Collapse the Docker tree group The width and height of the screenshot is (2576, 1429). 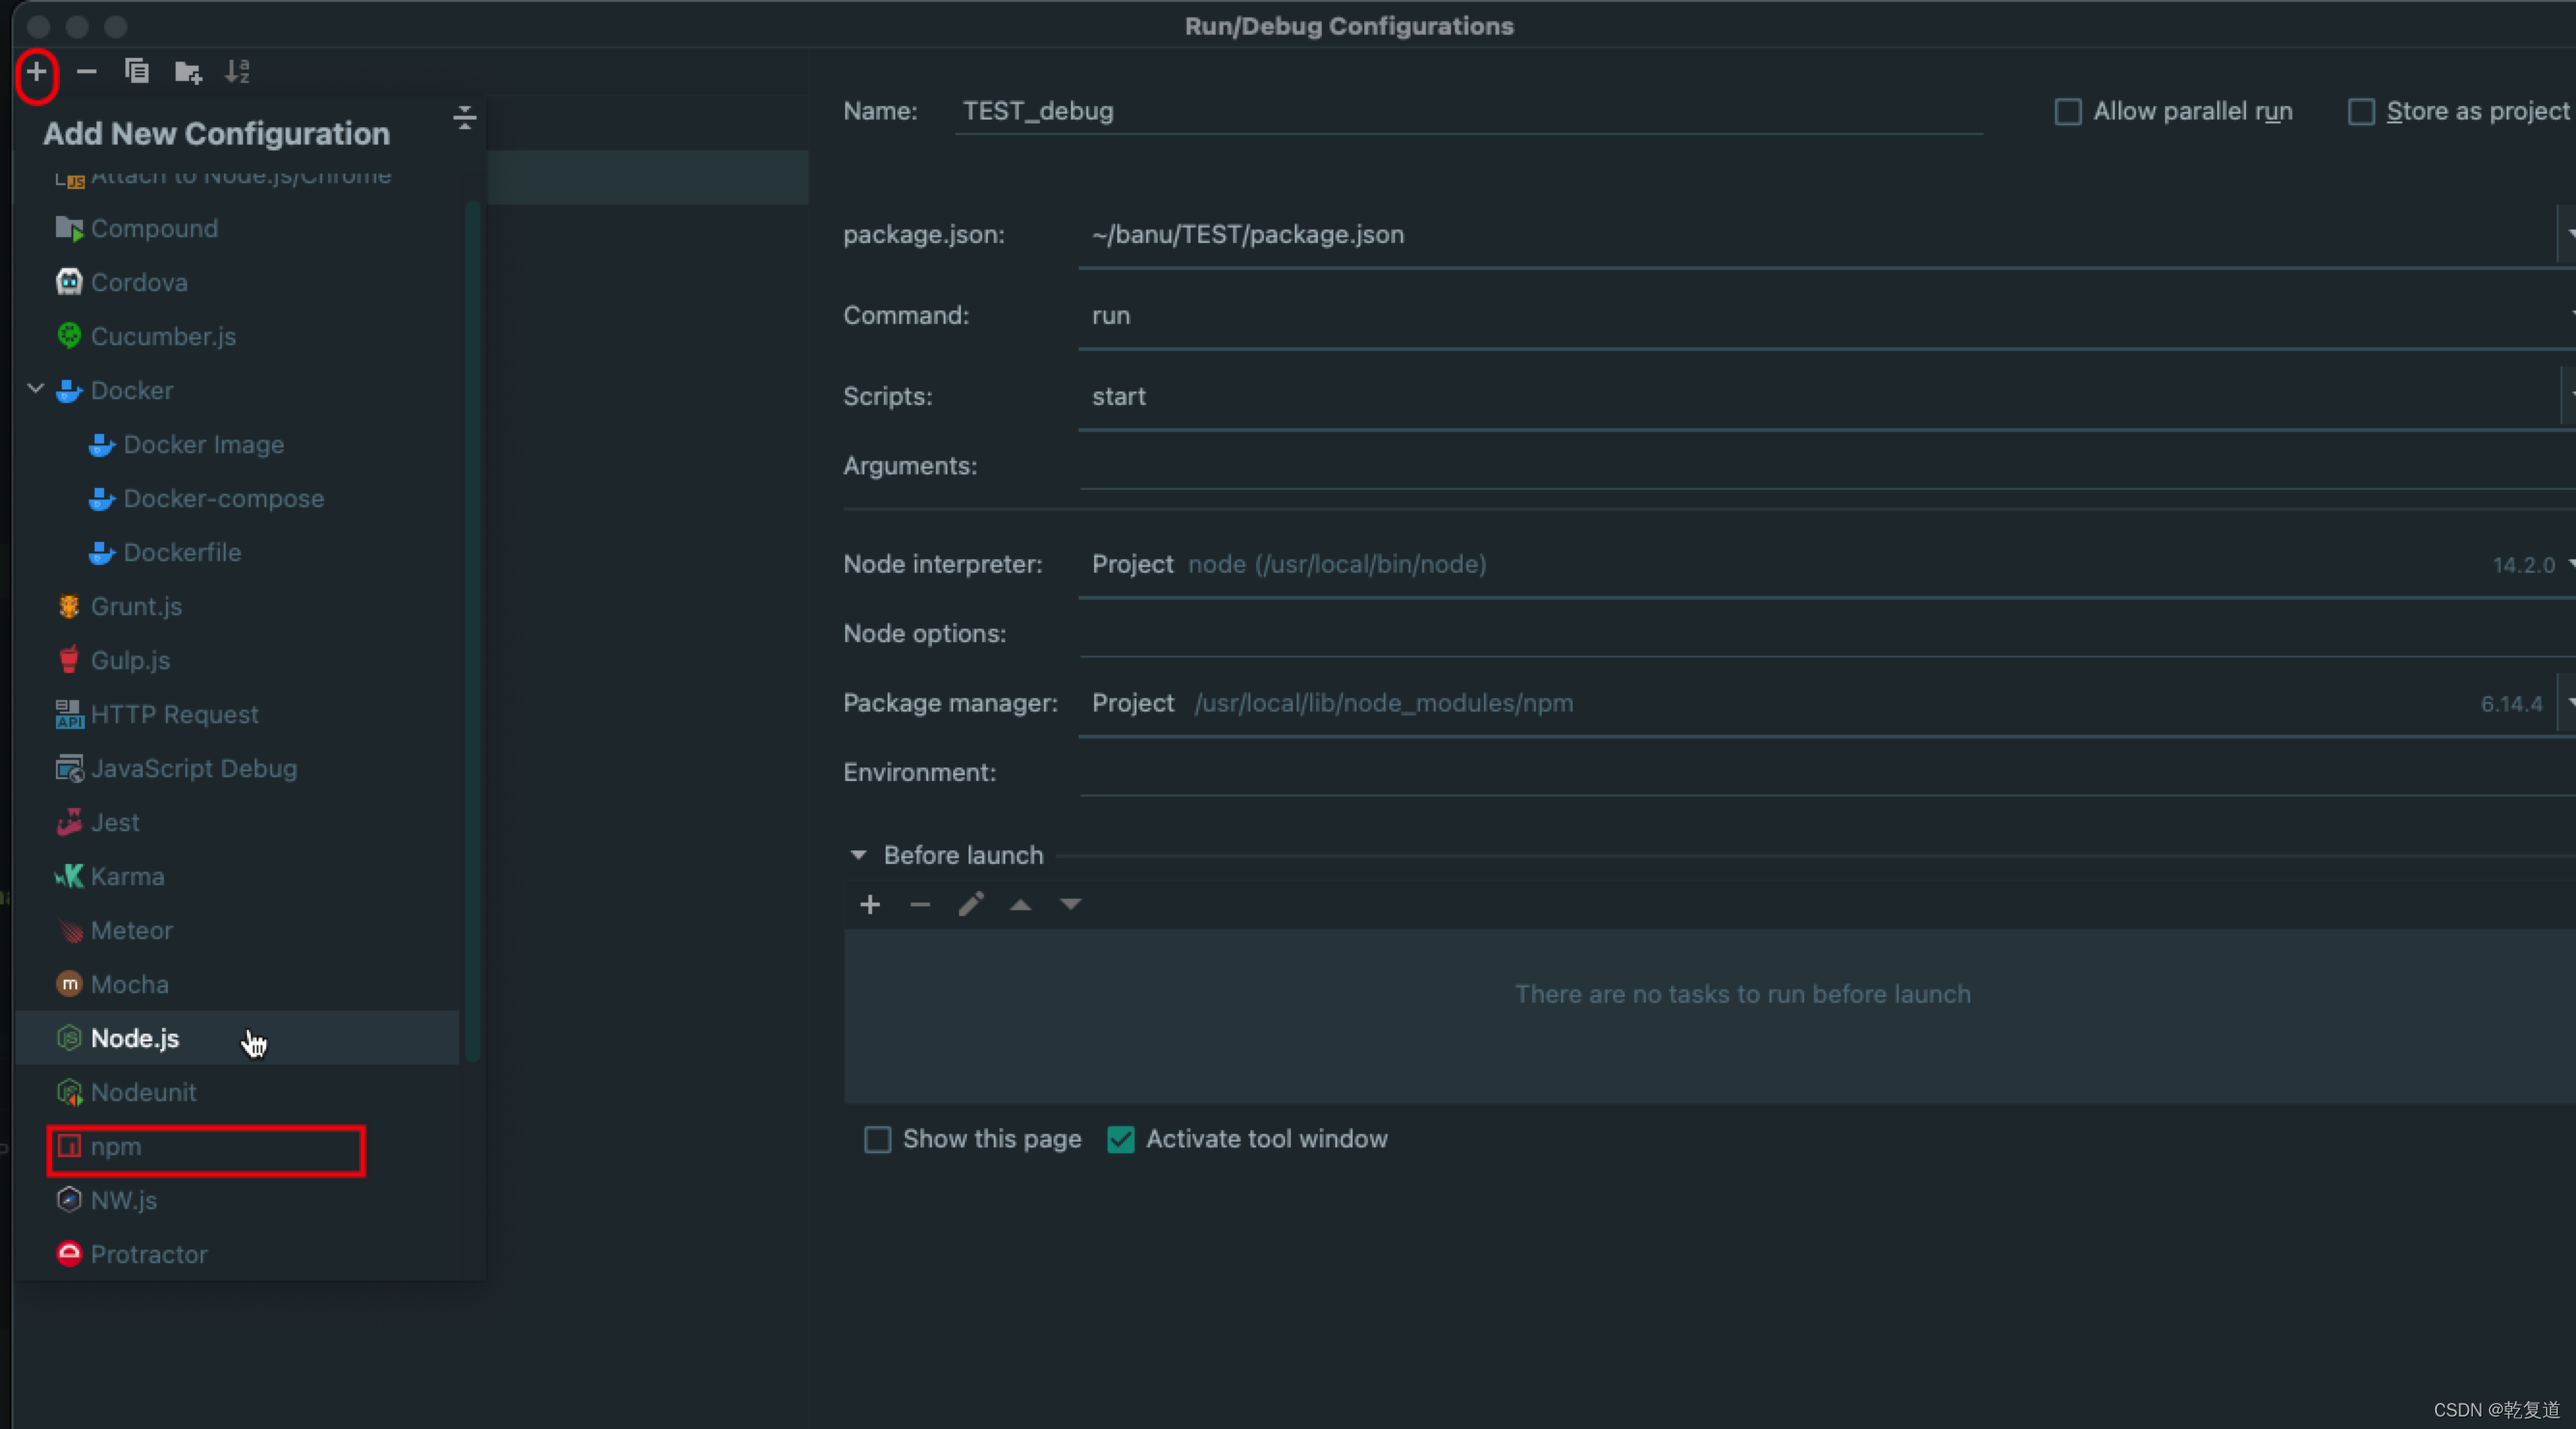pyautogui.click(x=35, y=389)
